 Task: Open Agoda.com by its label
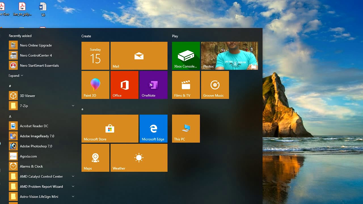[x=28, y=156]
